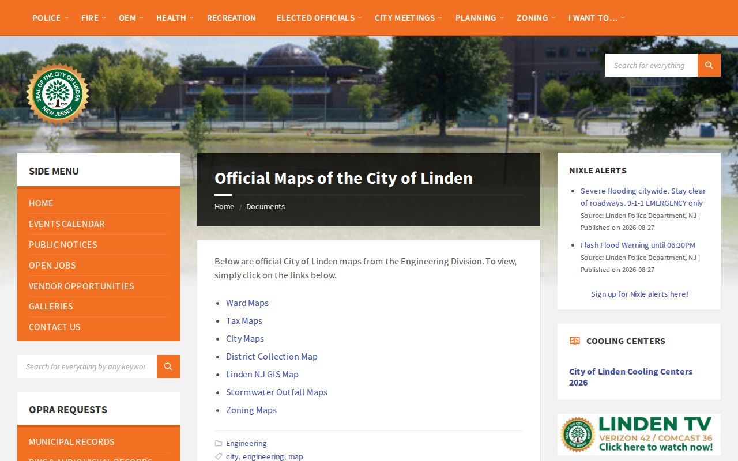Click the City of Linden seal logo
738x461 pixels.
(58, 93)
